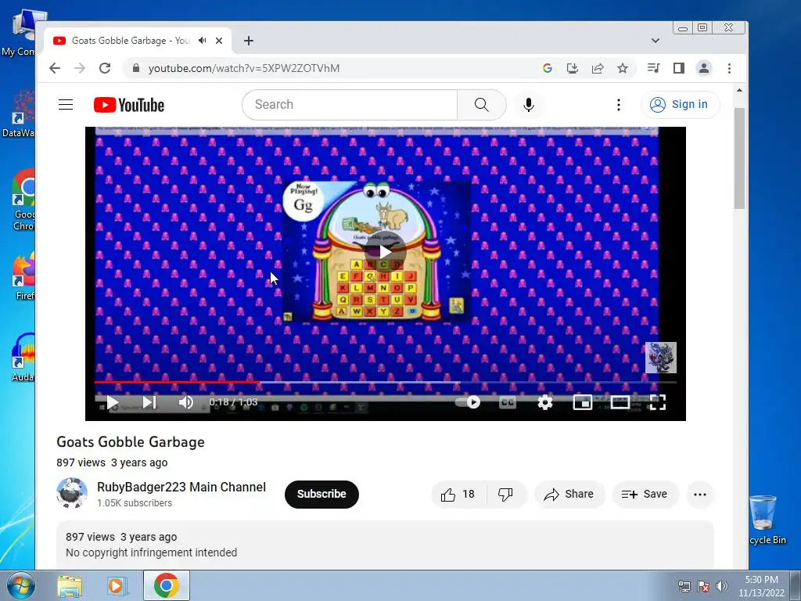
Task: Click the page vertical scrollbar thumb
Action: 739,158
